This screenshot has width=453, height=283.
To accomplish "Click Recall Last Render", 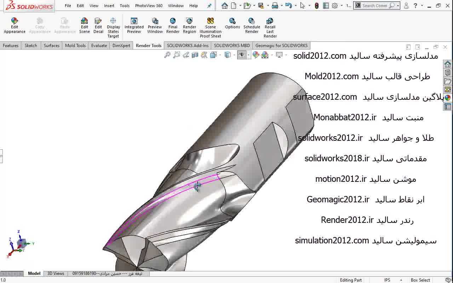I will [x=270, y=28].
